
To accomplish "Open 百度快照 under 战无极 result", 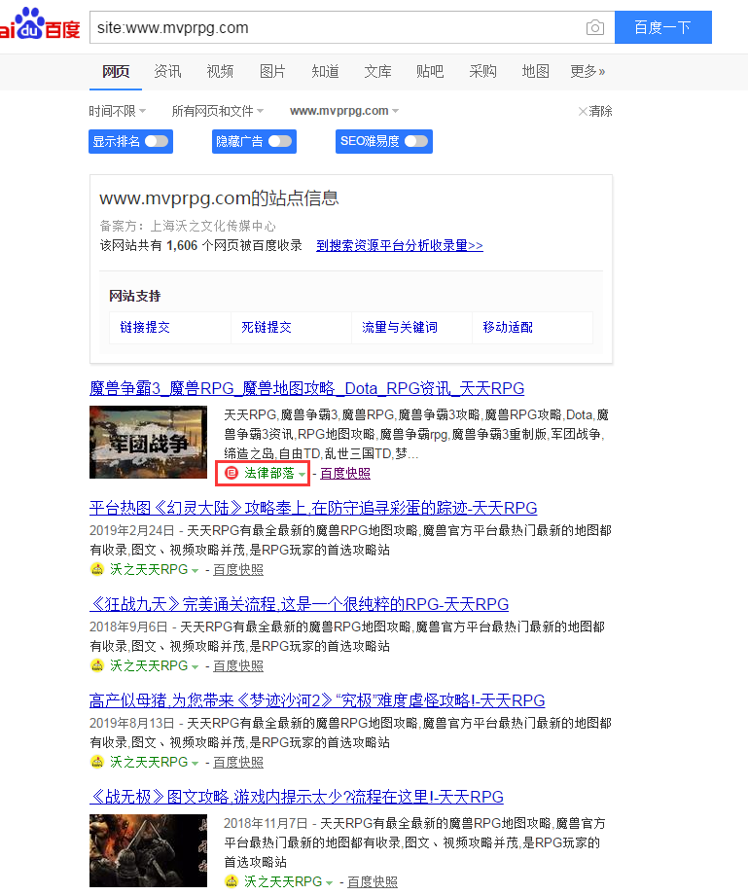I will tap(372, 882).
